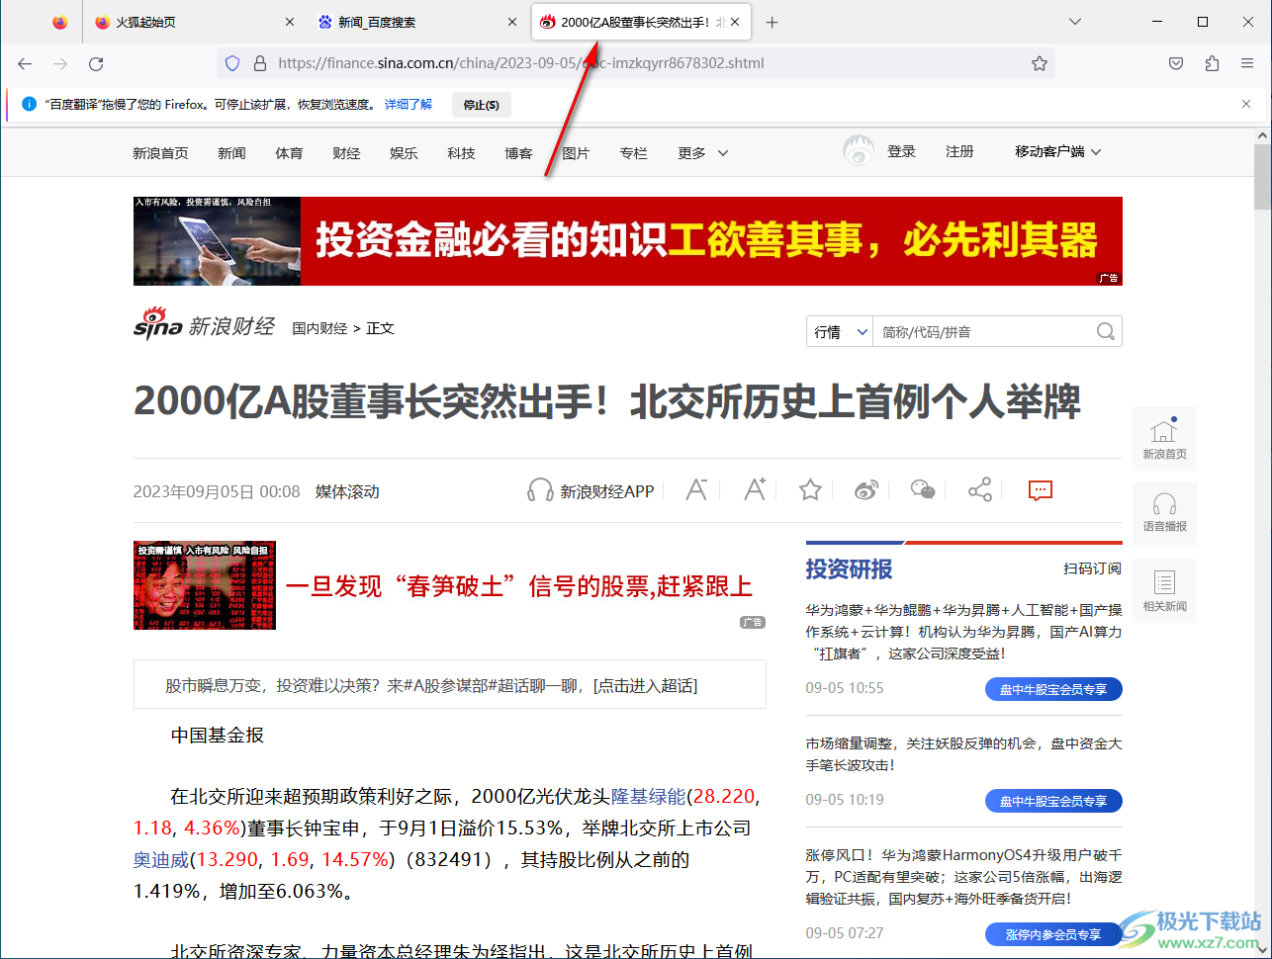Viewport: 1272px width, 959px height.
Task: Click the vertical page scrollbar thumb
Action: (1262, 176)
